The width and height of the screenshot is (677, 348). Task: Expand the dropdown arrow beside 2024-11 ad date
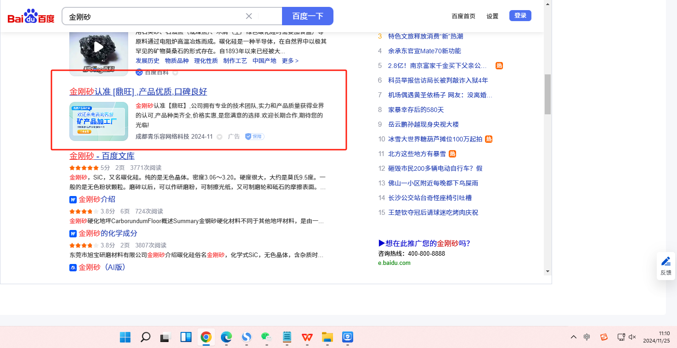tap(219, 136)
